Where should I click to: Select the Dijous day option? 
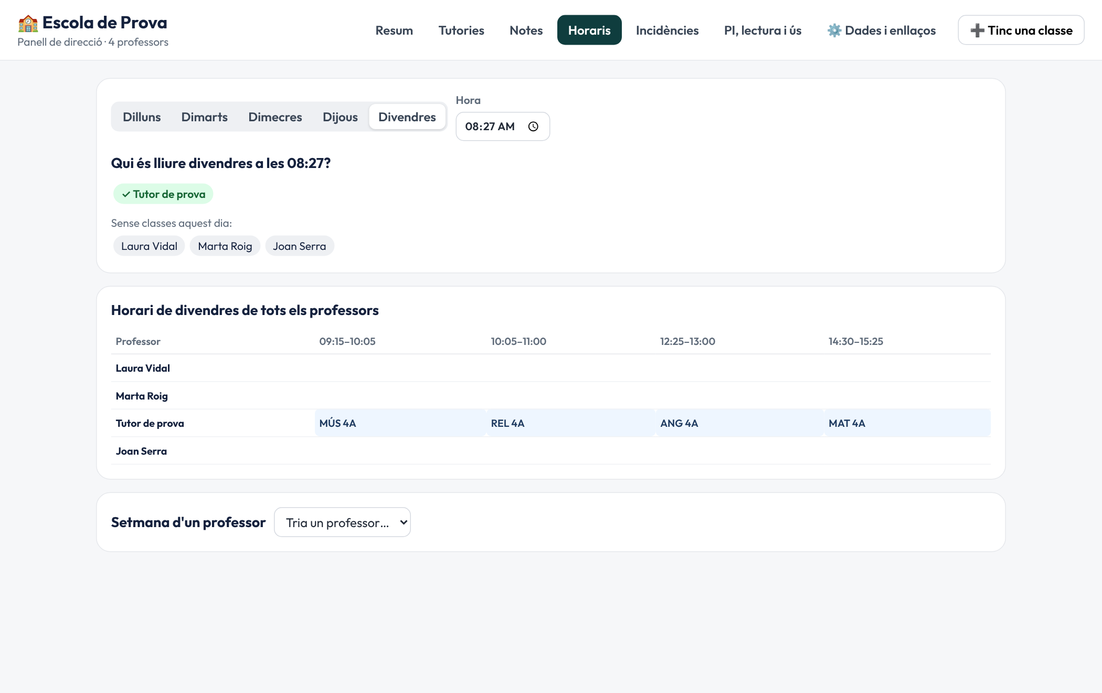point(340,117)
